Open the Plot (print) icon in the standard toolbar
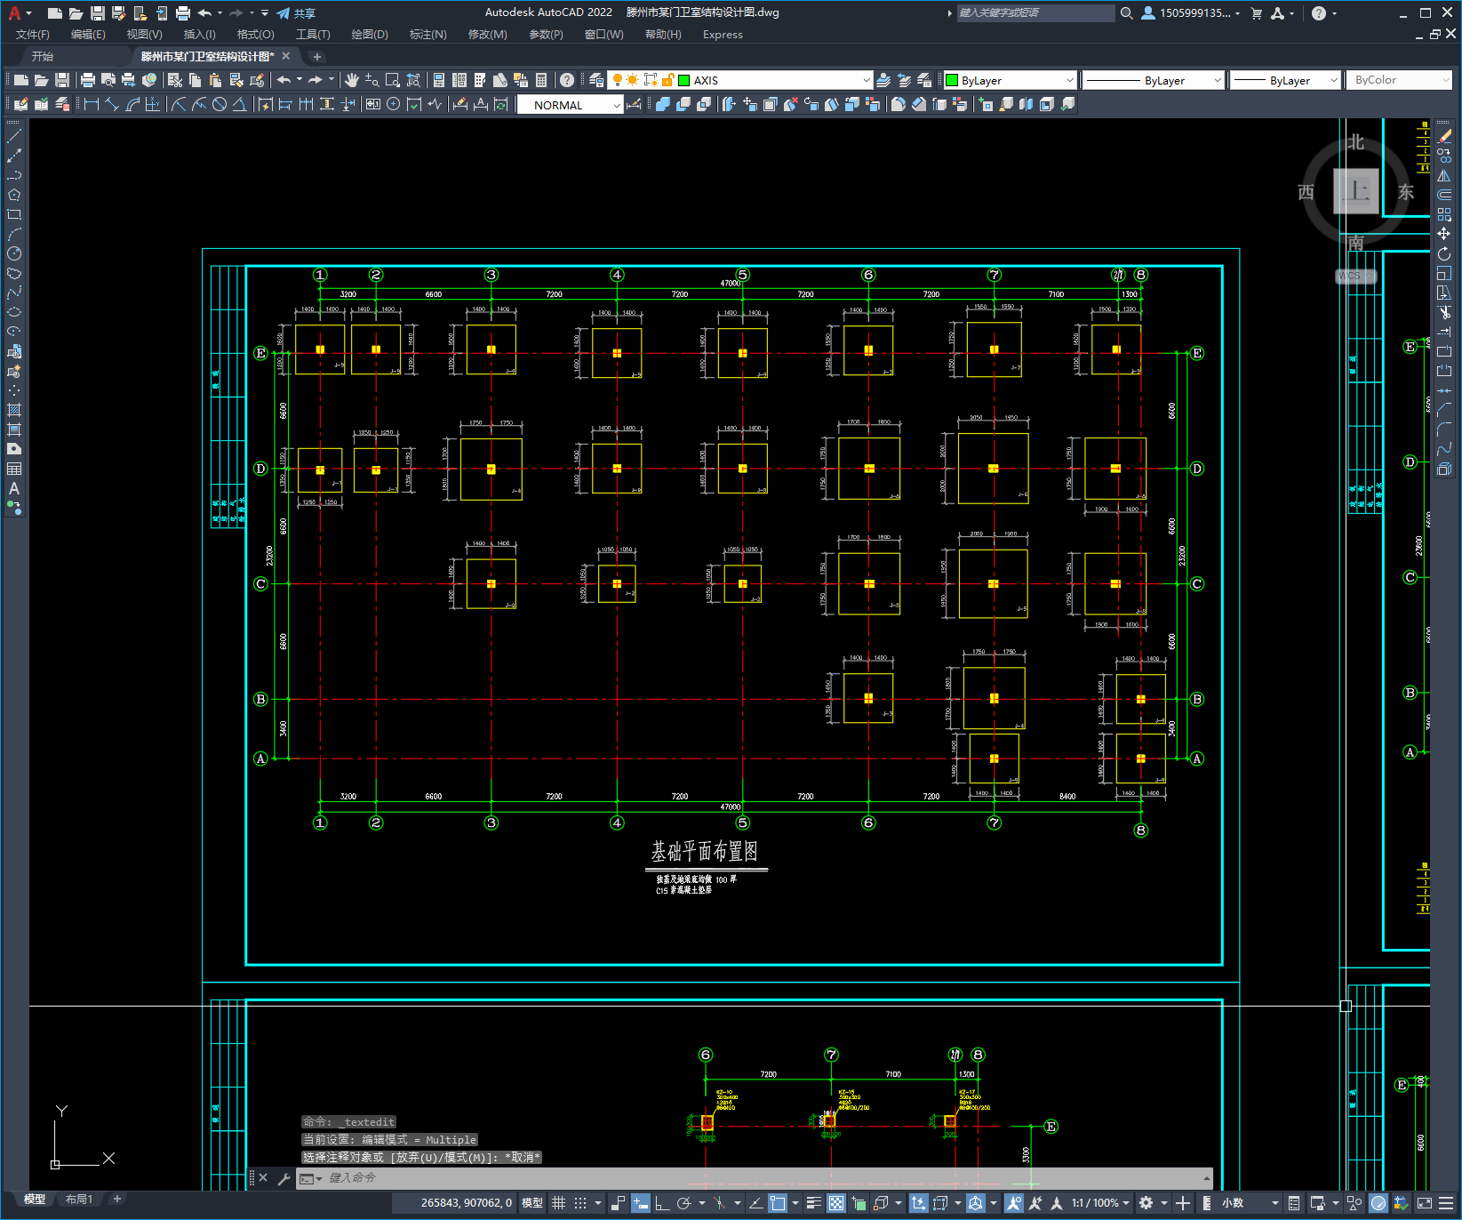The width and height of the screenshot is (1462, 1220). tap(87, 80)
